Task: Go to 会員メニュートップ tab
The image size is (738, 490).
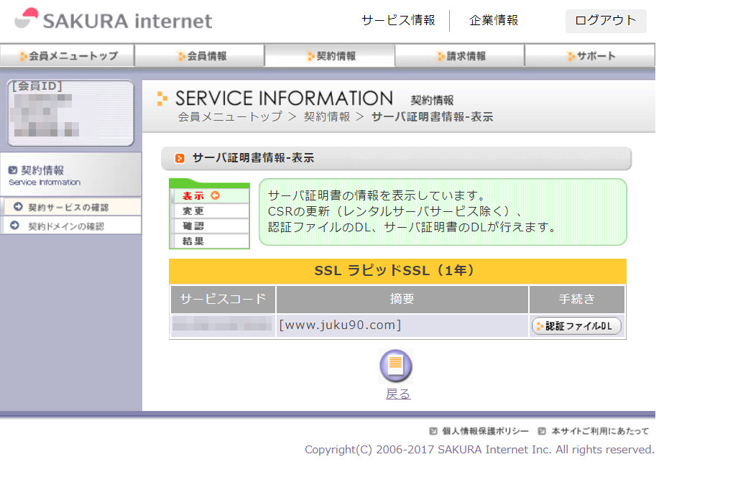Action: [x=68, y=55]
